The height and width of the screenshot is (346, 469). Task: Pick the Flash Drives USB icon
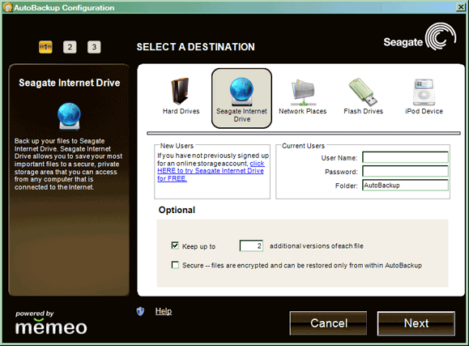point(363,92)
